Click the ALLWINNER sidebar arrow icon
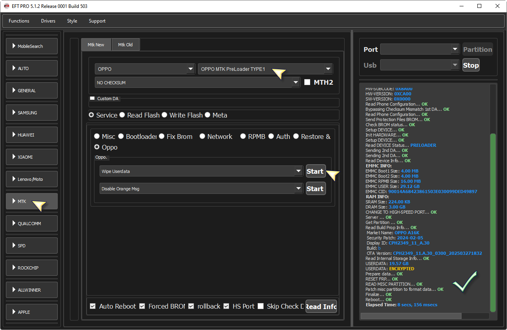The image size is (507, 330). (x=14, y=290)
